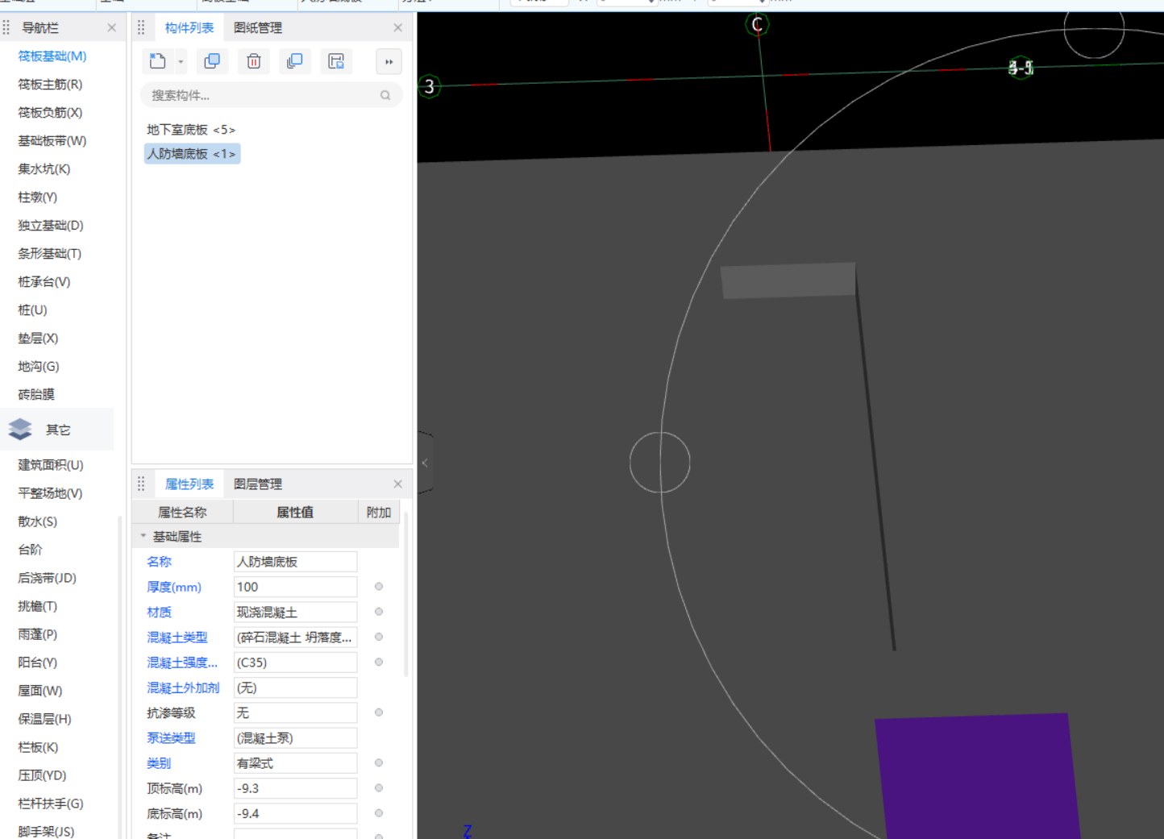Edit the 厚度 value 100
The height and width of the screenshot is (839, 1164).
(x=295, y=587)
